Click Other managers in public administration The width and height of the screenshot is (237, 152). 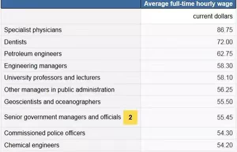click(x=59, y=90)
